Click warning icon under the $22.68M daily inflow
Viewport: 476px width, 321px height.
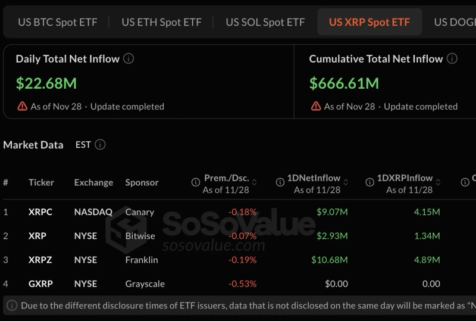(x=22, y=107)
